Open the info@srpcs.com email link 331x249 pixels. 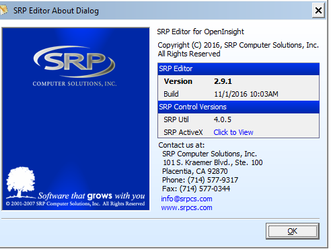tap(186, 199)
